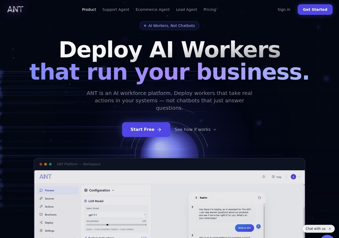Click the user avatar beside What is ANT
Viewport: 339px width, 238px height.
pos(258,226)
